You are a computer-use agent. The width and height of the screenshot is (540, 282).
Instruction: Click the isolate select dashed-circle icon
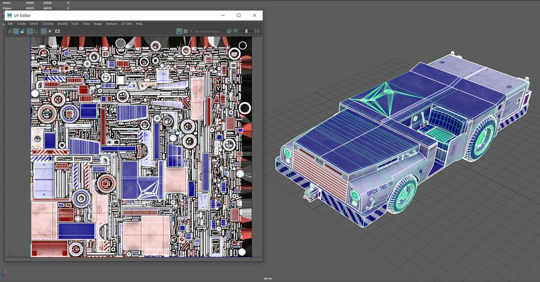click(x=50, y=31)
